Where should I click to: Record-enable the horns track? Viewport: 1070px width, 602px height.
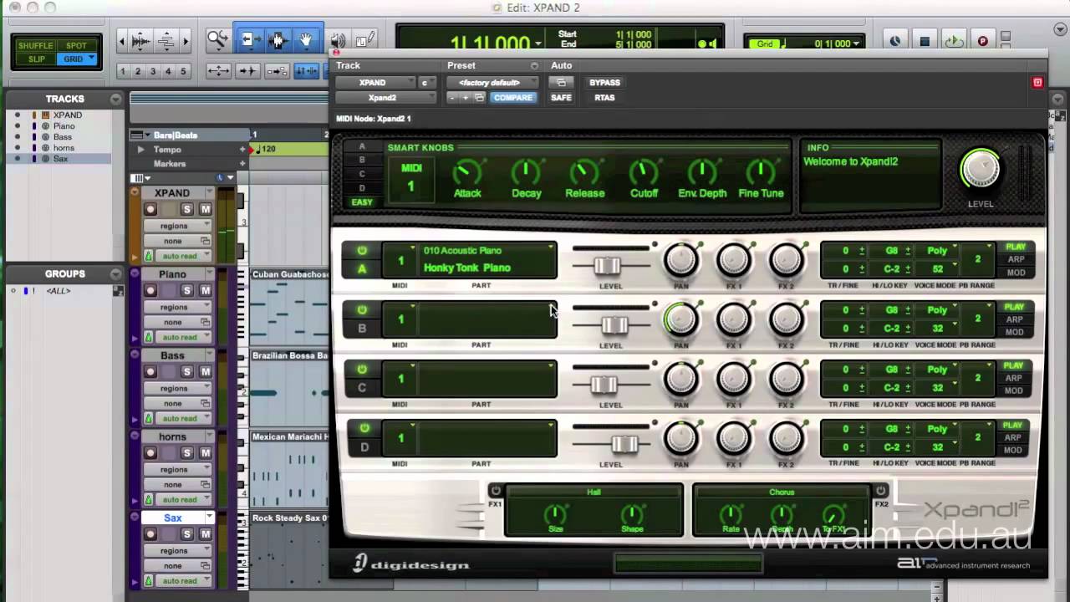[150, 453]
